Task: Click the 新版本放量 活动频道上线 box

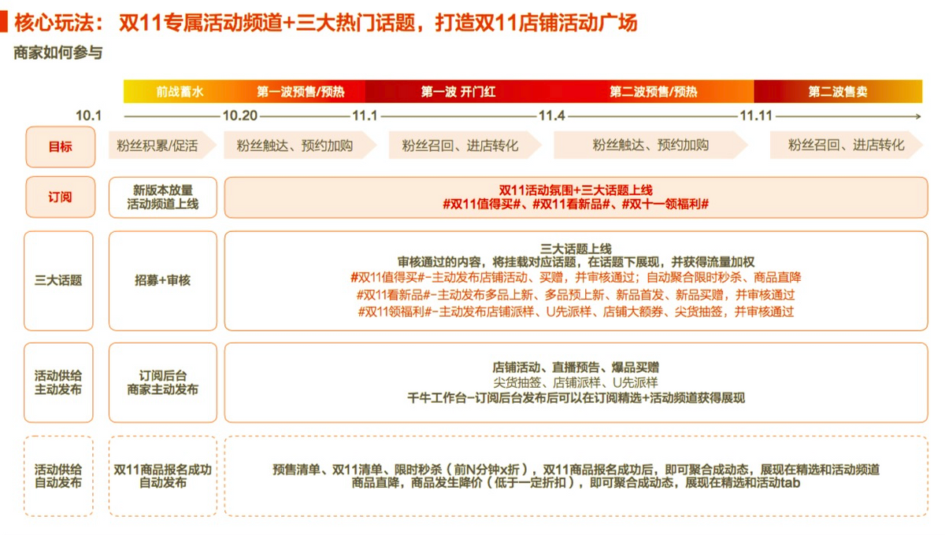Action: [163, 197]
